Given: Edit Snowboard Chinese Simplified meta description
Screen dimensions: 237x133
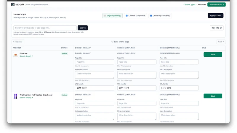Looking at the screenshot, I should [137, 116].
